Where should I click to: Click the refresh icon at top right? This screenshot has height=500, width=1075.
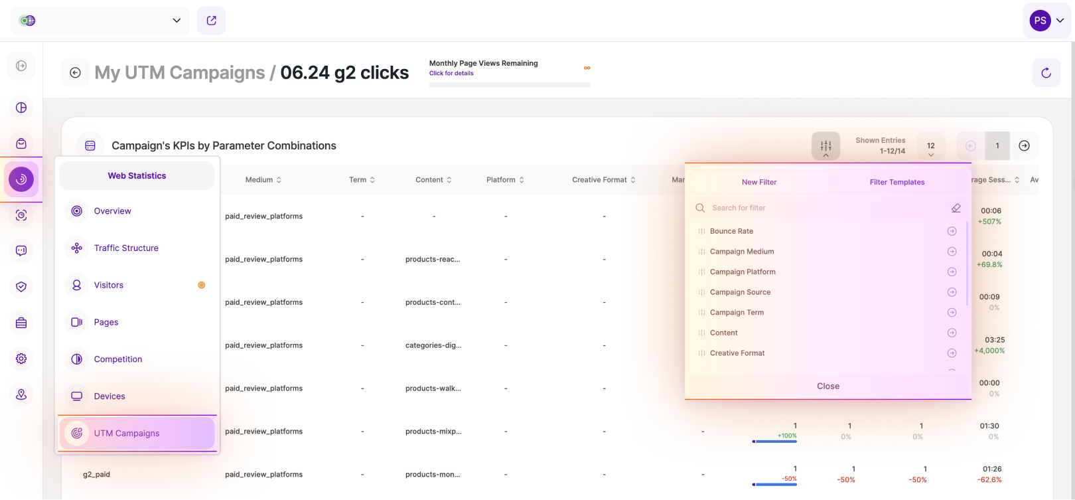(x=1046, y=73)
